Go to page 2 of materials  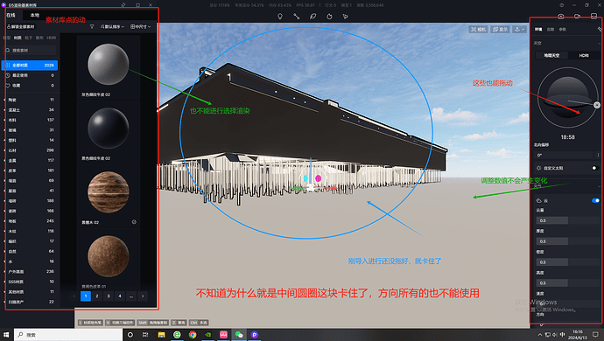point(97,296)
